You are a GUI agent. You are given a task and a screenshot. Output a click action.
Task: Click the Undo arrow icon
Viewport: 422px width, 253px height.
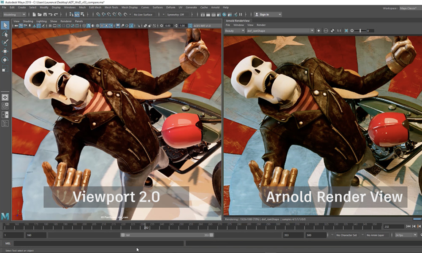[x=50, y=14]
